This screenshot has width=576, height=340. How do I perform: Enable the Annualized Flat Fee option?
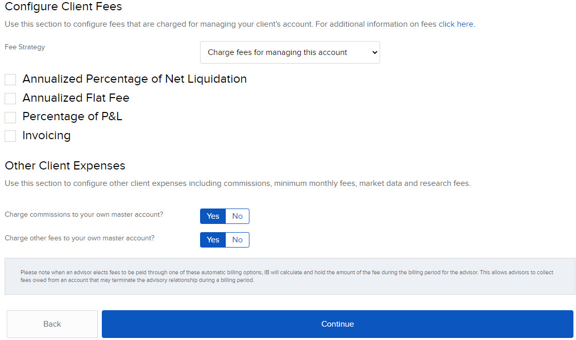pos(10,98)
